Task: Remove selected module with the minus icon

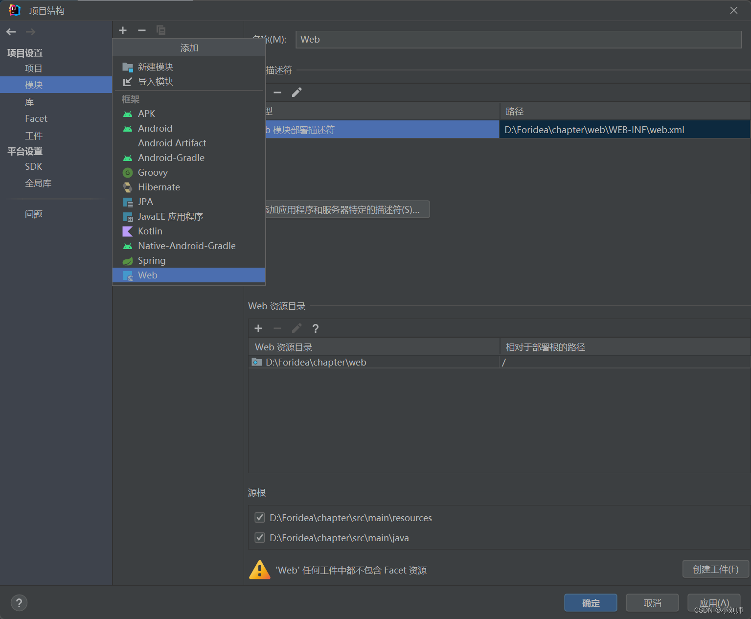Action: pos(141,30)
